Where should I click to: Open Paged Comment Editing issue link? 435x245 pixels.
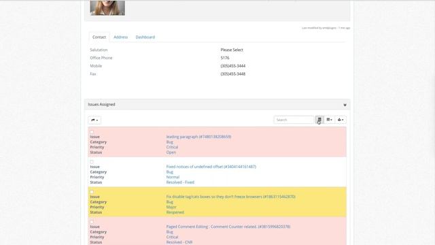click(x=228, y=227)
